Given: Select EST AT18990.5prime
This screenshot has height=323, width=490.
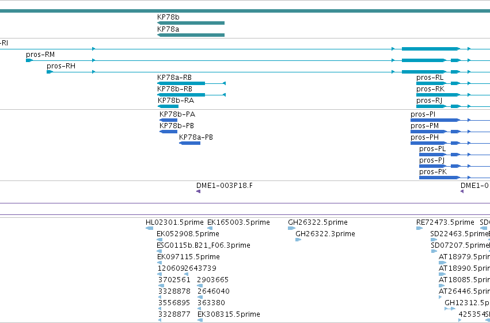Looking at the screenshot, I should click(x=443, y=274).
